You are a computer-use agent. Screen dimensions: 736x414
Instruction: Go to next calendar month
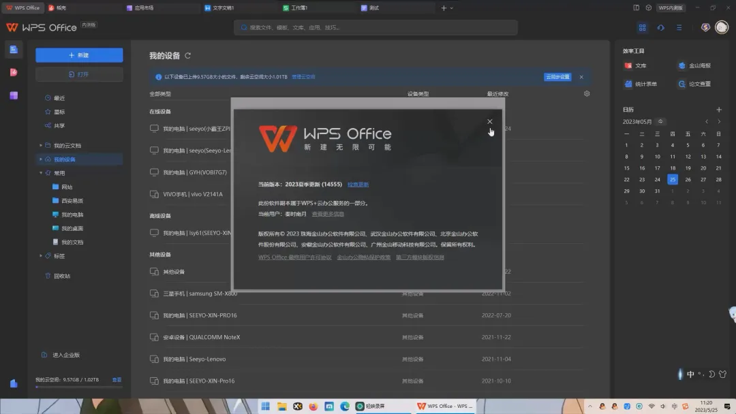tap(719, 121)
